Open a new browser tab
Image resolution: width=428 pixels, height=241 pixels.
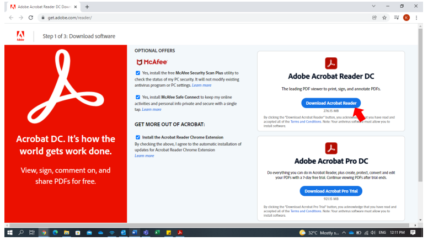click(87, 6)
